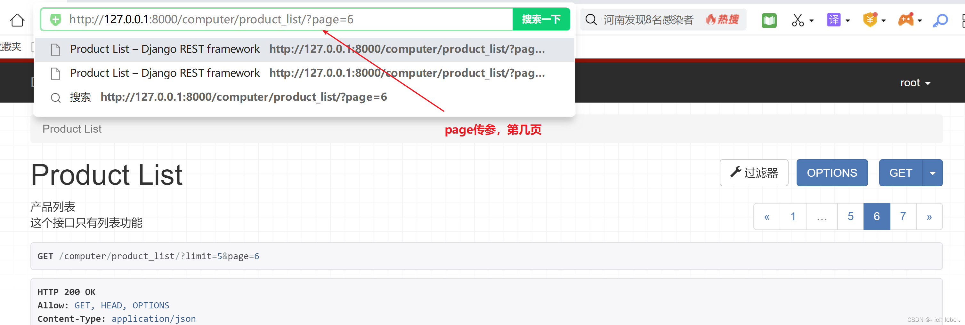Expand the ¥ shield dropdown arrow
The image size is (965, 325).
(x=883, y=20)
